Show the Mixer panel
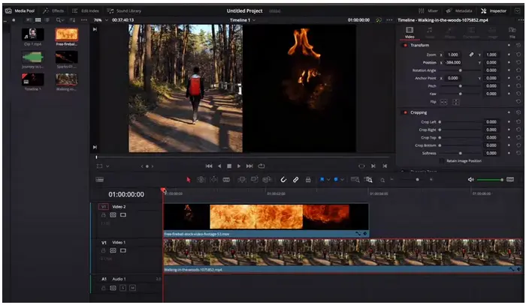Viewport: 526px width, 305px height. (x=428, y=10)
